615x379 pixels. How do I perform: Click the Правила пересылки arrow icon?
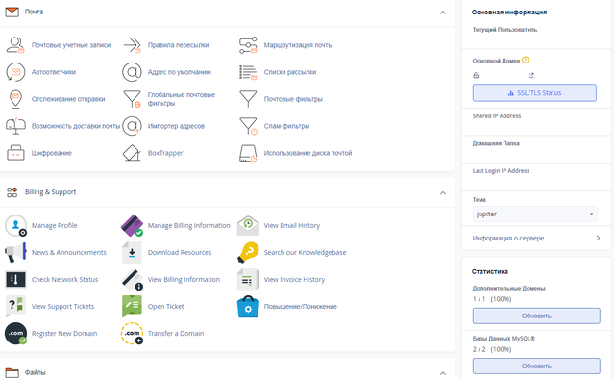[x=132, y=45]
